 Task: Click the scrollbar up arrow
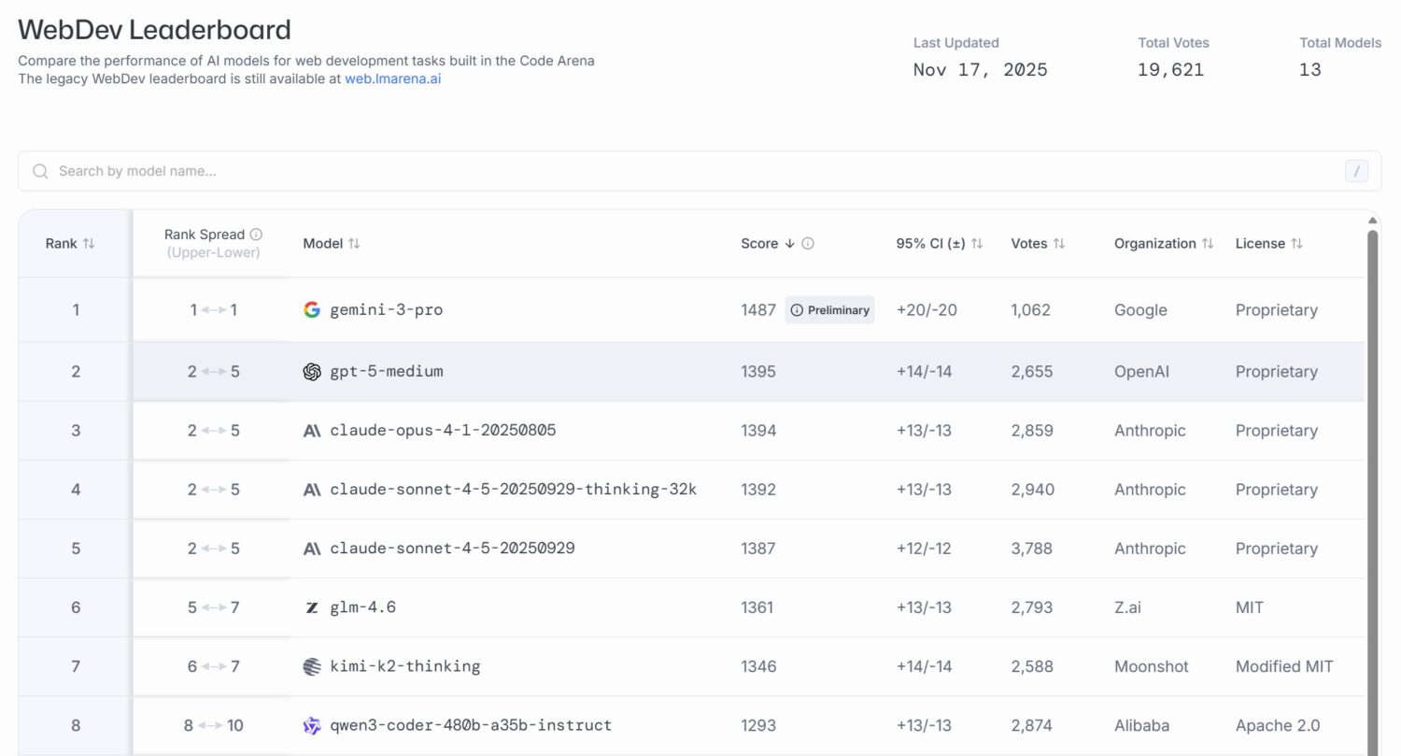pyautogui.click(x=1372, y=221)
